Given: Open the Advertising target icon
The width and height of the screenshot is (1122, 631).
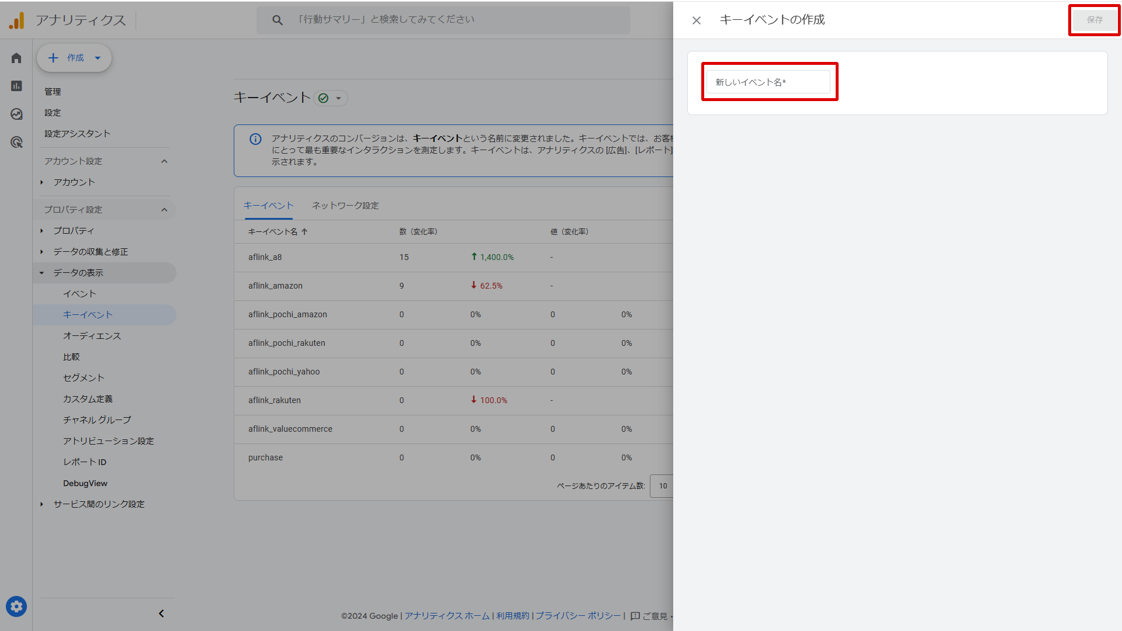Looking at the screenshot, I should 16,142.
